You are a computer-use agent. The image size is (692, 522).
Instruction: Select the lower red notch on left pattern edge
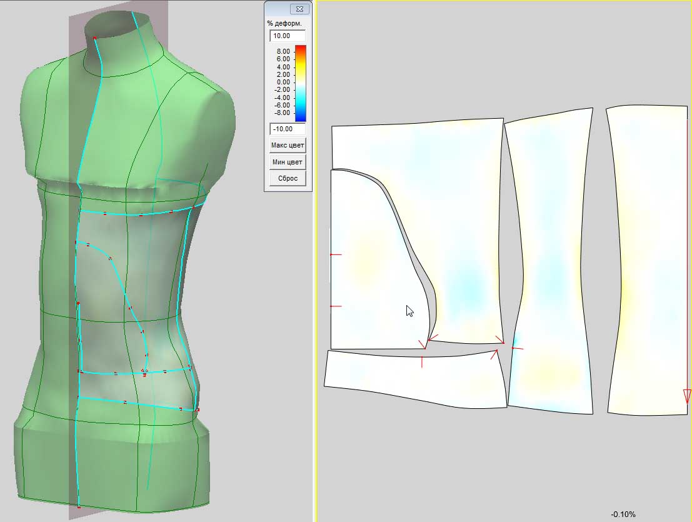[x=336, y=306]
